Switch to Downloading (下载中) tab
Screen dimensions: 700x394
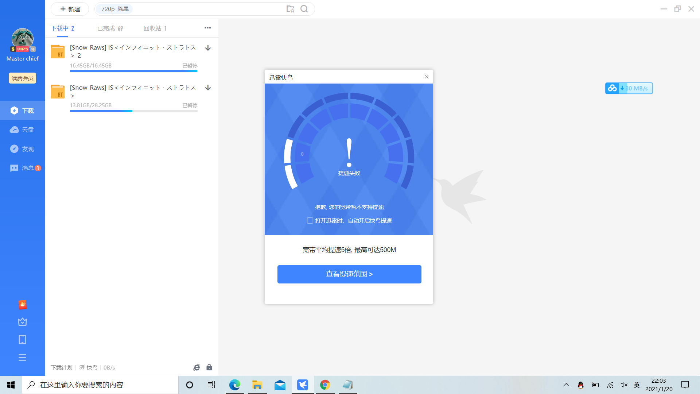click(62, 28)
